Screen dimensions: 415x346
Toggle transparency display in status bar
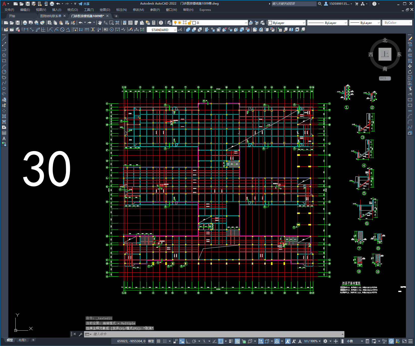pyautogui.click(x=237, y=341)
